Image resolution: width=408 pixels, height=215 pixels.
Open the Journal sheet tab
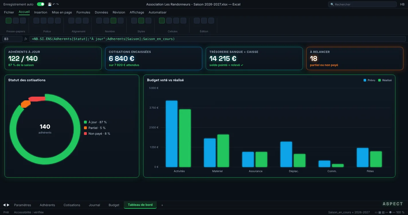(x=95, y=205)
